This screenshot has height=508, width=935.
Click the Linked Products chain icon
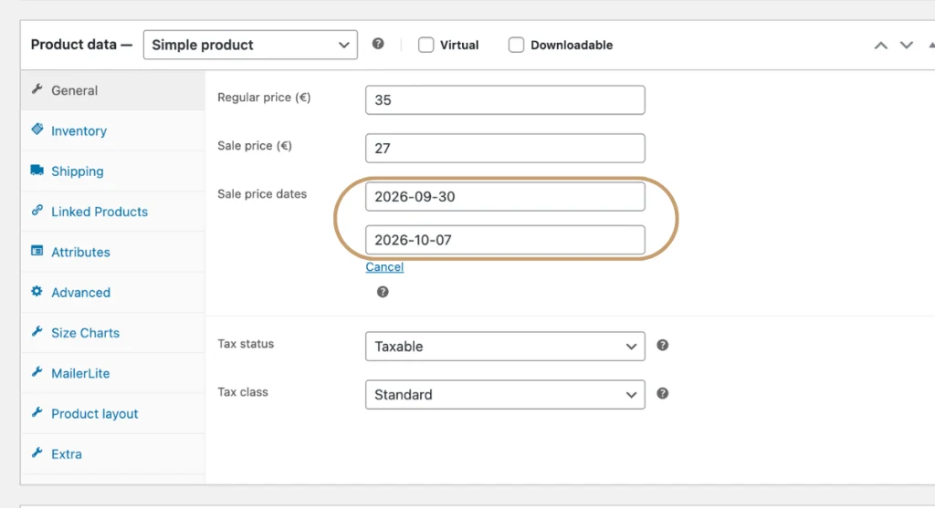point(37,211)
